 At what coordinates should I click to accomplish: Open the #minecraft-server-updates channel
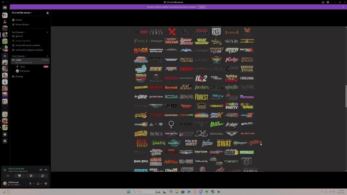click(30, 45)
